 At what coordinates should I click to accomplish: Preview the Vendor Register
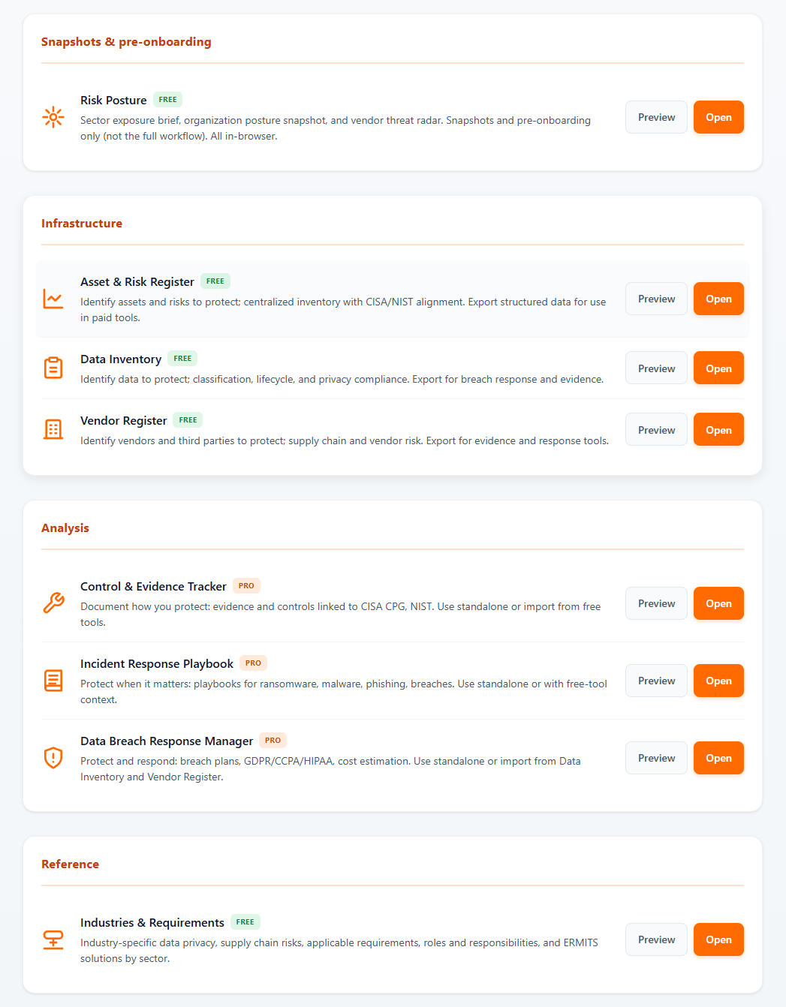coord(655,429)
